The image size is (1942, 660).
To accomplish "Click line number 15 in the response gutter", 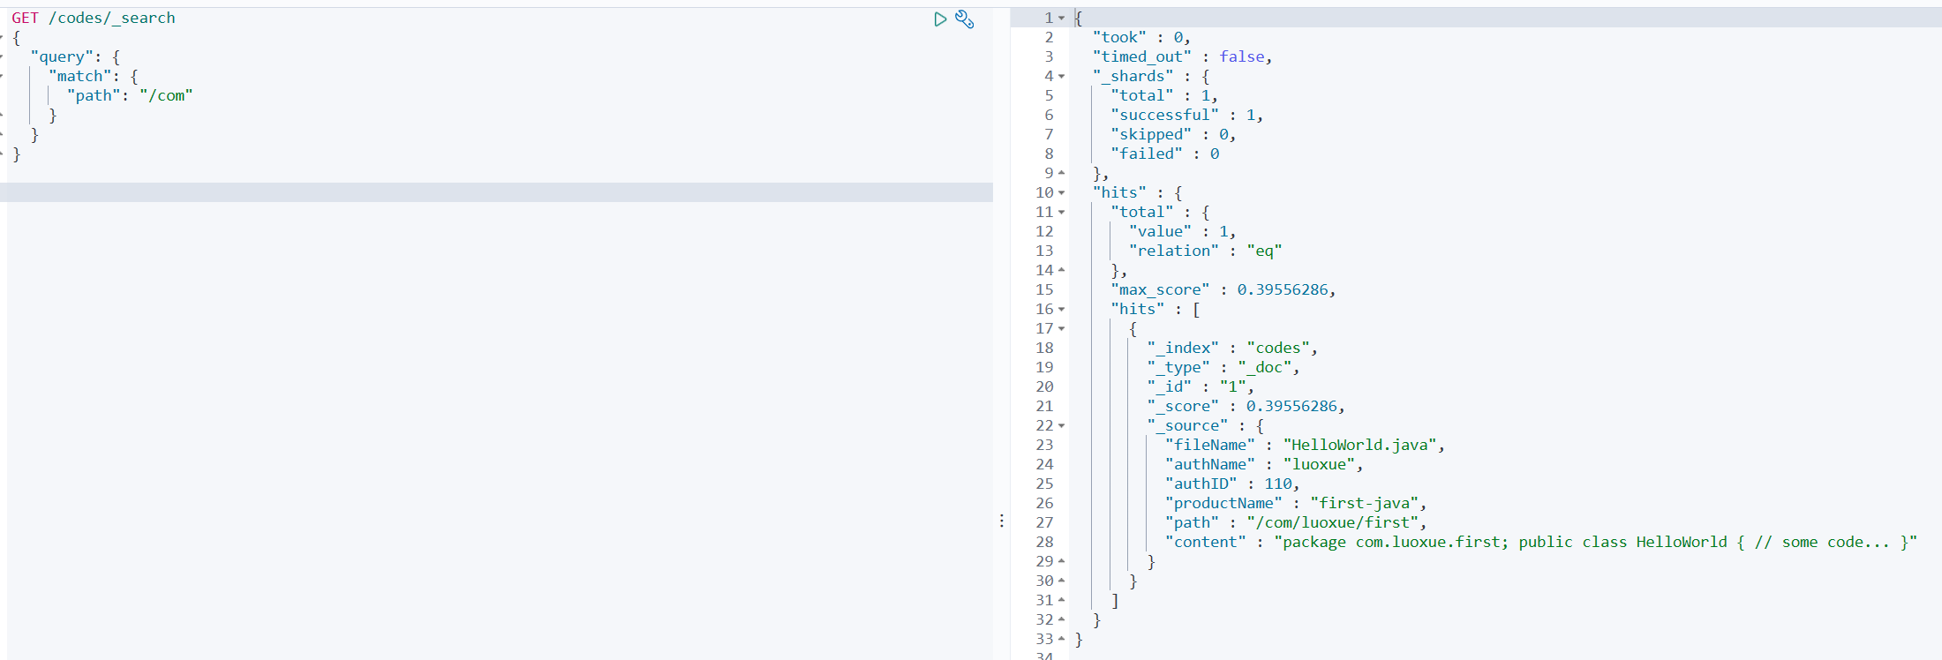I will pos(1044,289).
